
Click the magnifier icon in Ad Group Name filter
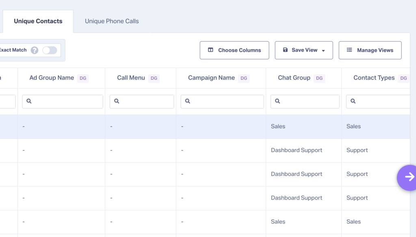(x=29, y=101)
